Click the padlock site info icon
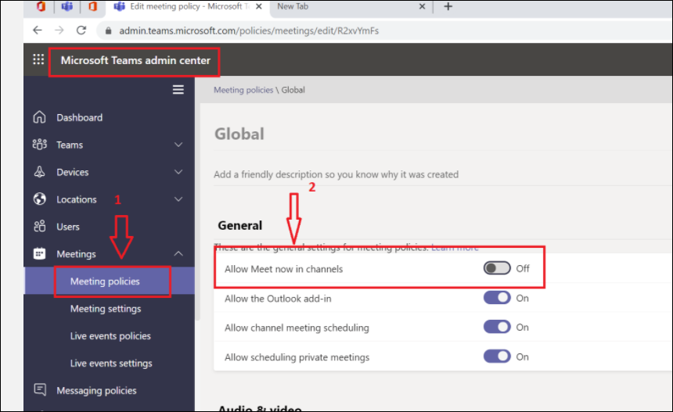This screenshot has height=412, width=673. pos(109,30)
